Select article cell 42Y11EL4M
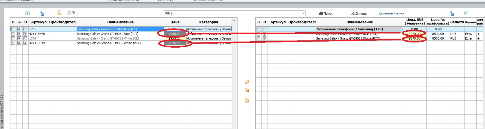 pyautogui.click(x=39, y=43)
